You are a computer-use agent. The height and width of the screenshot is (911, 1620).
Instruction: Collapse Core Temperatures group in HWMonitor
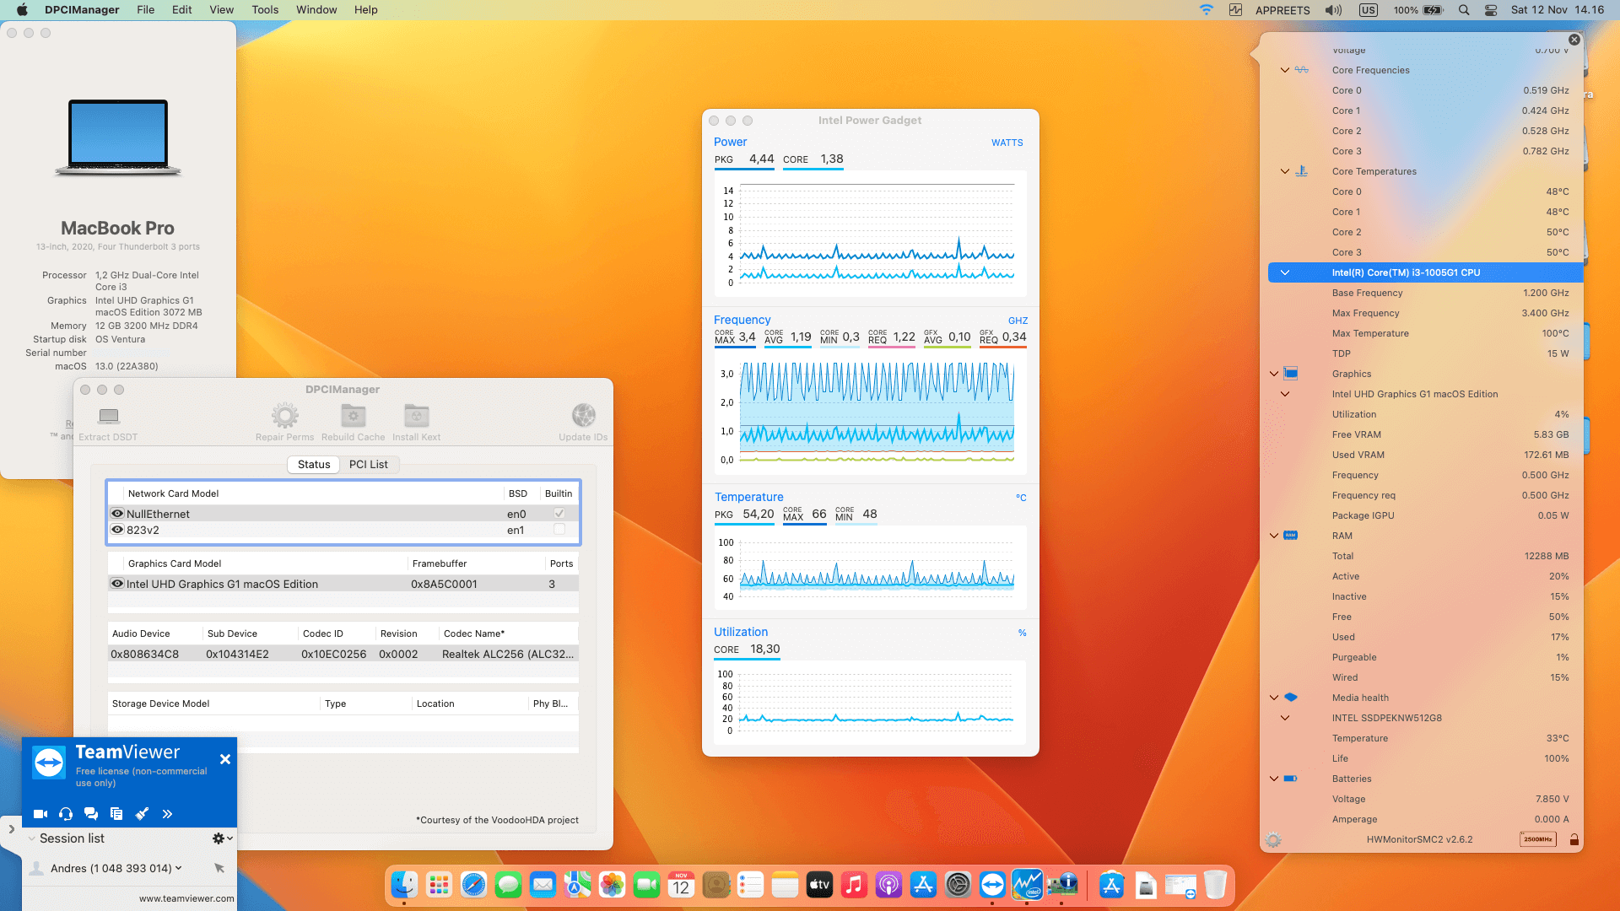pos(1284,171)
